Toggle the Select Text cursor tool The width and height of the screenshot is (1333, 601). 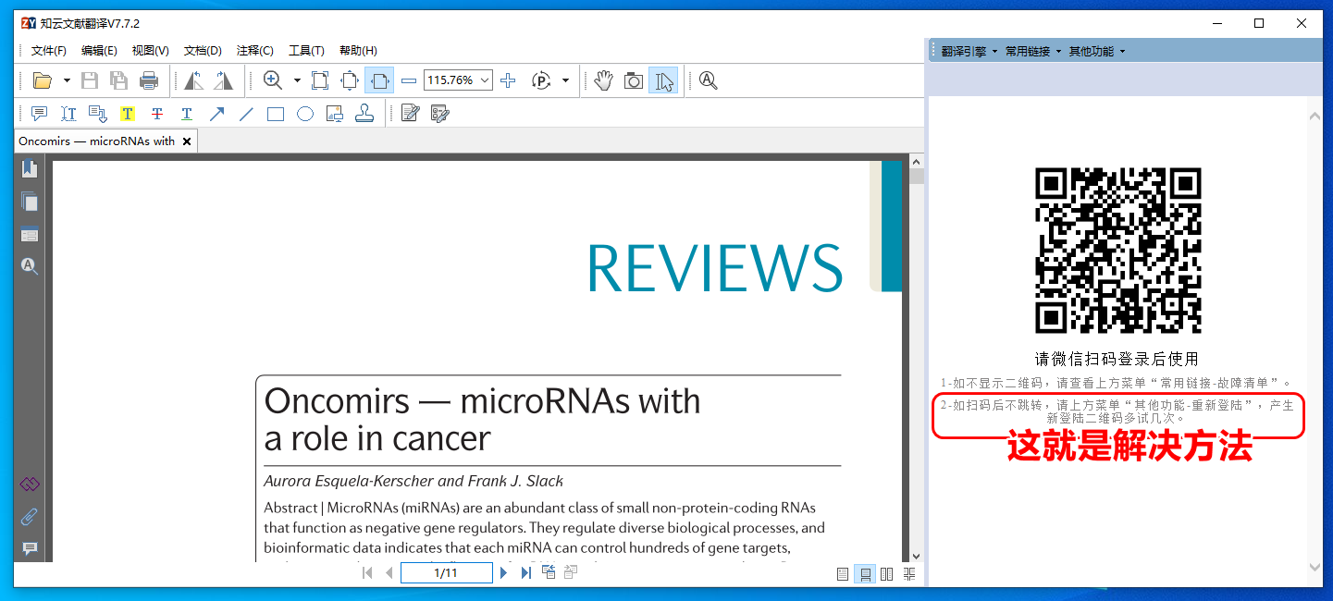(x=663, y=81)
